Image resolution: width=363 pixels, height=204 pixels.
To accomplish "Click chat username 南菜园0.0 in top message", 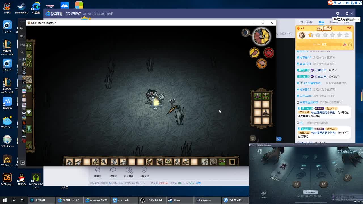I will coord(305,58).
